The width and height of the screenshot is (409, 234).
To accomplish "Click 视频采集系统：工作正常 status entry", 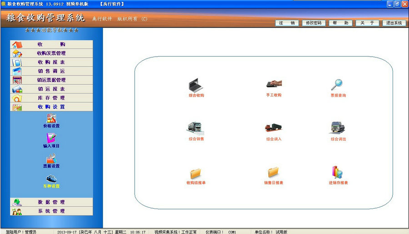I will coord(176,232).
